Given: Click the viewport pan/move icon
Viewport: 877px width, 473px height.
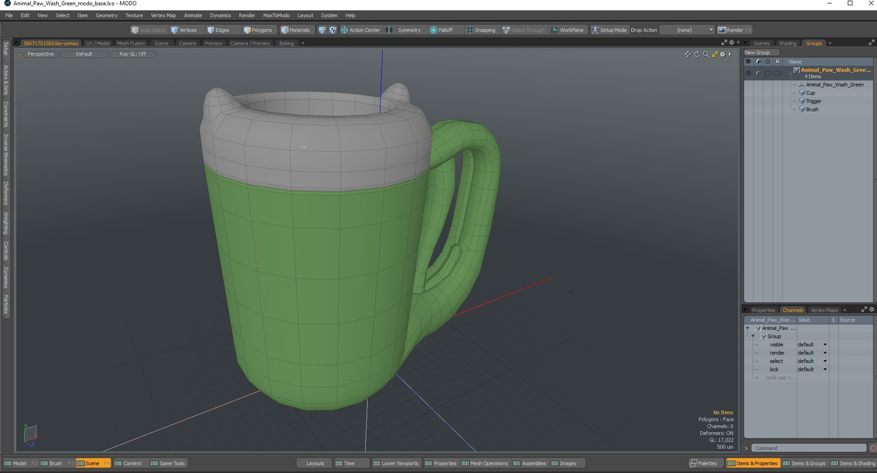Looking at the screenshot, I should pos(687,54).
